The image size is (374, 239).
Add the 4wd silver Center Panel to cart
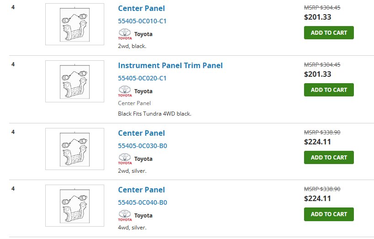[x=329, y=214]
